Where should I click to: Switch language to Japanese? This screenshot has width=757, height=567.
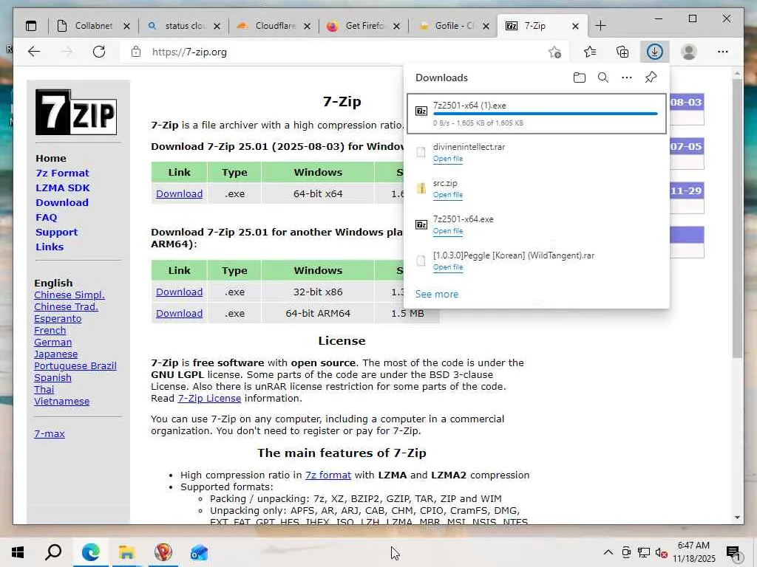click(x=55, y=354)
